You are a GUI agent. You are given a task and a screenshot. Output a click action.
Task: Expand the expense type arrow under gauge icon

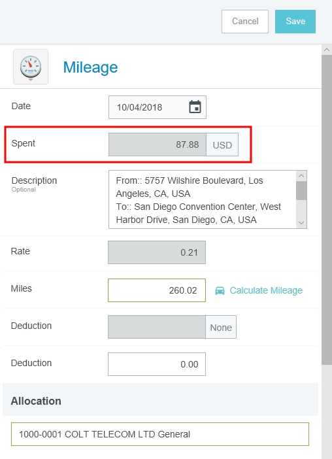[31, 80]
